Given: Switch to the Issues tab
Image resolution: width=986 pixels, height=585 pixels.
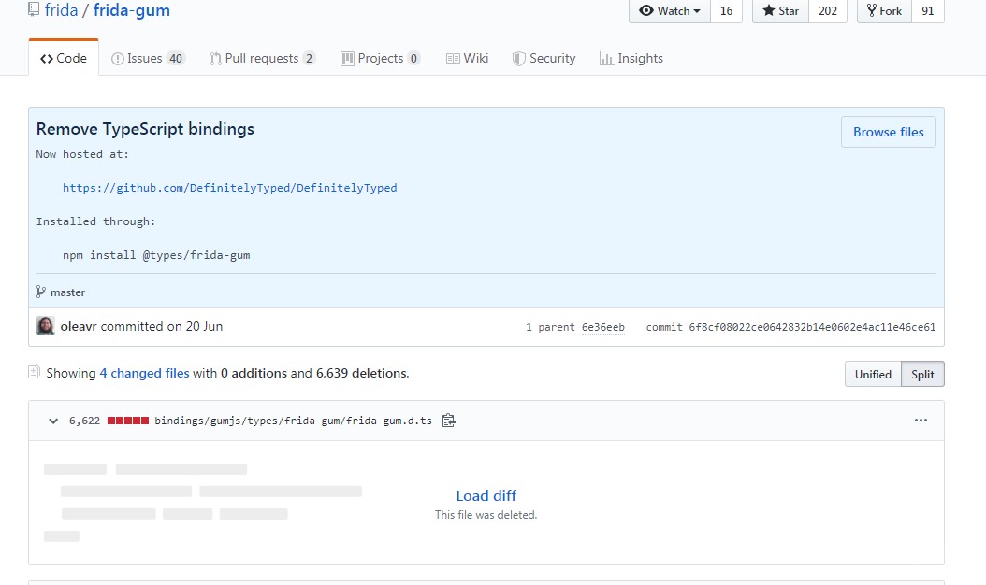Looking at the screenshot, I should point(149,59).
